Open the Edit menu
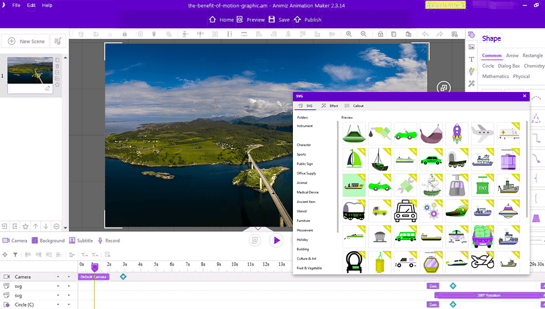Viewport: 545px width, 309px height. [x=31, y=5]
